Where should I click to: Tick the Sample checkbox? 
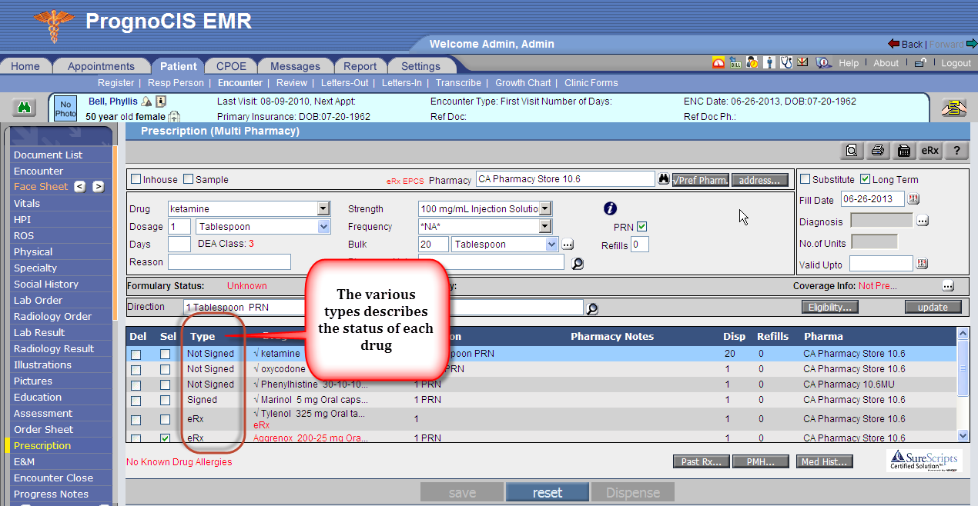188,179
